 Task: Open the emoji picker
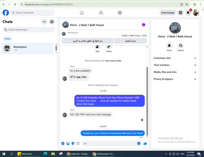pyautogui.click(x=139, y=144)
